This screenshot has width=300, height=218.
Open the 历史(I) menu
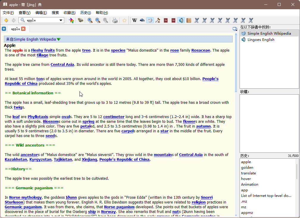(85, 13)
